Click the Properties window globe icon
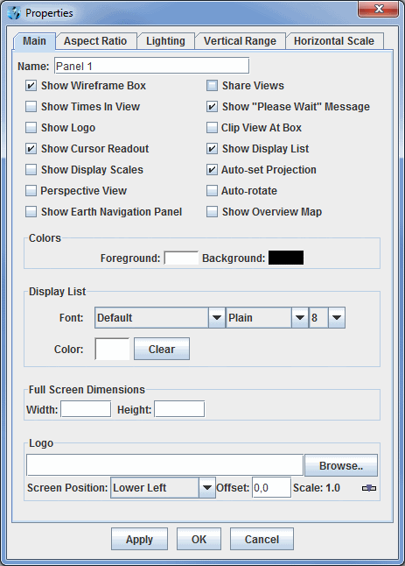The width and height of the screenshot is (405, 566). pos(14,13)
